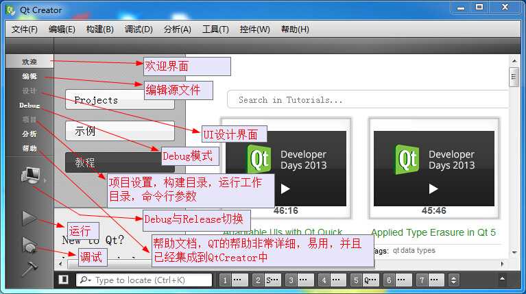Viewport: 526px width, 294px height.
Task: Open output pane 1
Action: (x=233, y=280)
